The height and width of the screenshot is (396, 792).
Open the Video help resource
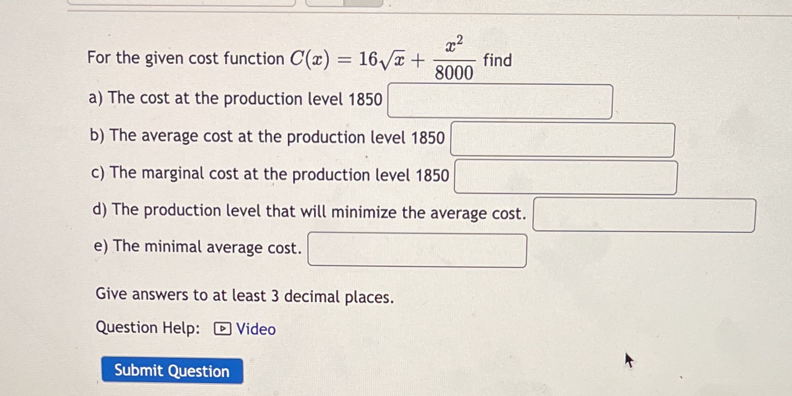point(255,329)
